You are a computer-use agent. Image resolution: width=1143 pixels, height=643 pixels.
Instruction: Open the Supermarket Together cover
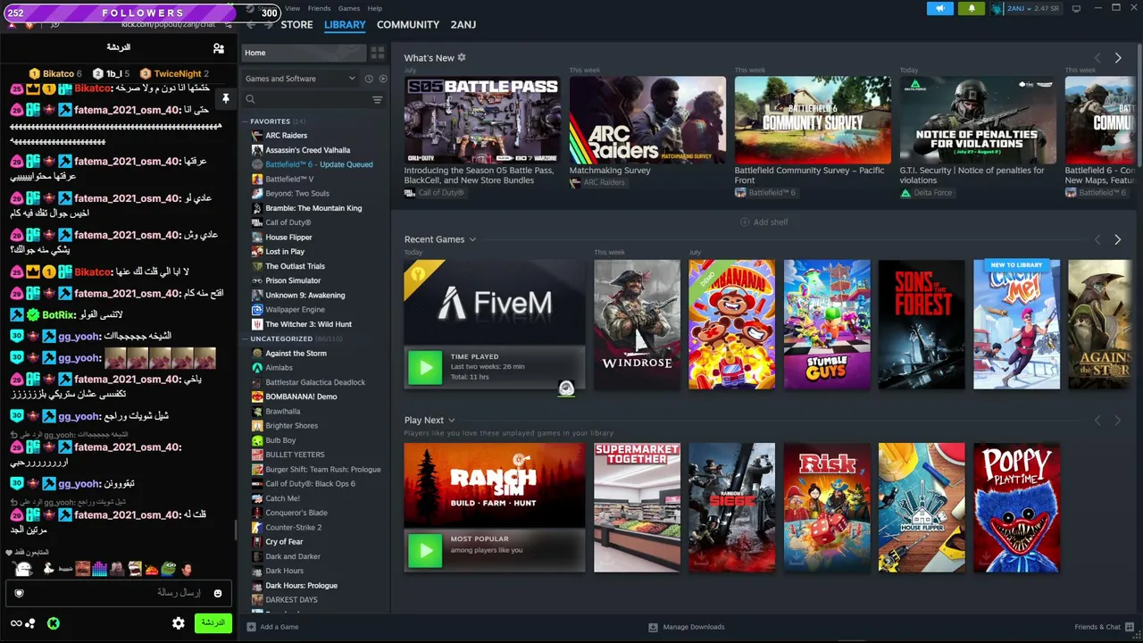[x=637, y=507]
